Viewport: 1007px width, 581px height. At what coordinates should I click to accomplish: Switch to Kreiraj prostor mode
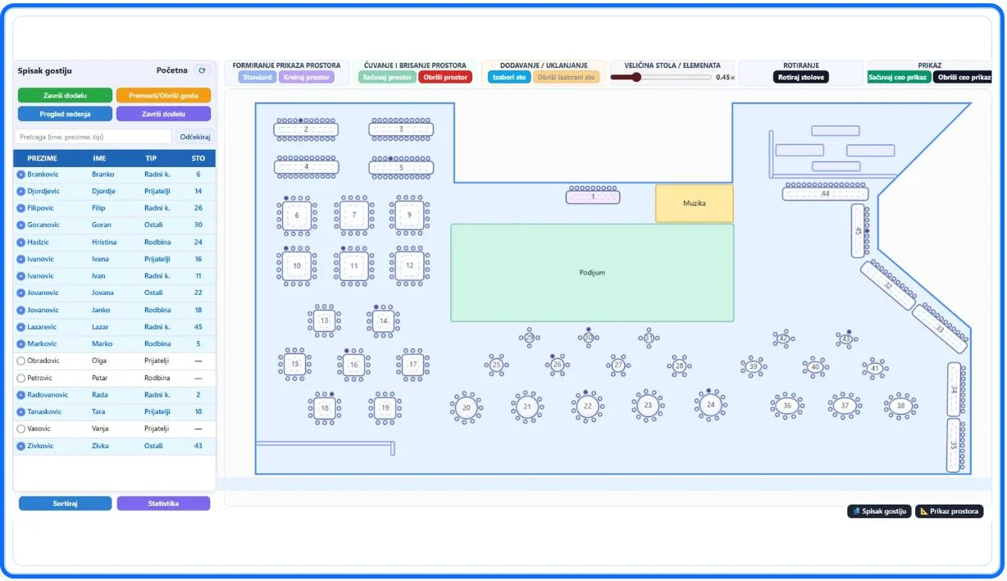click(306, 77)
